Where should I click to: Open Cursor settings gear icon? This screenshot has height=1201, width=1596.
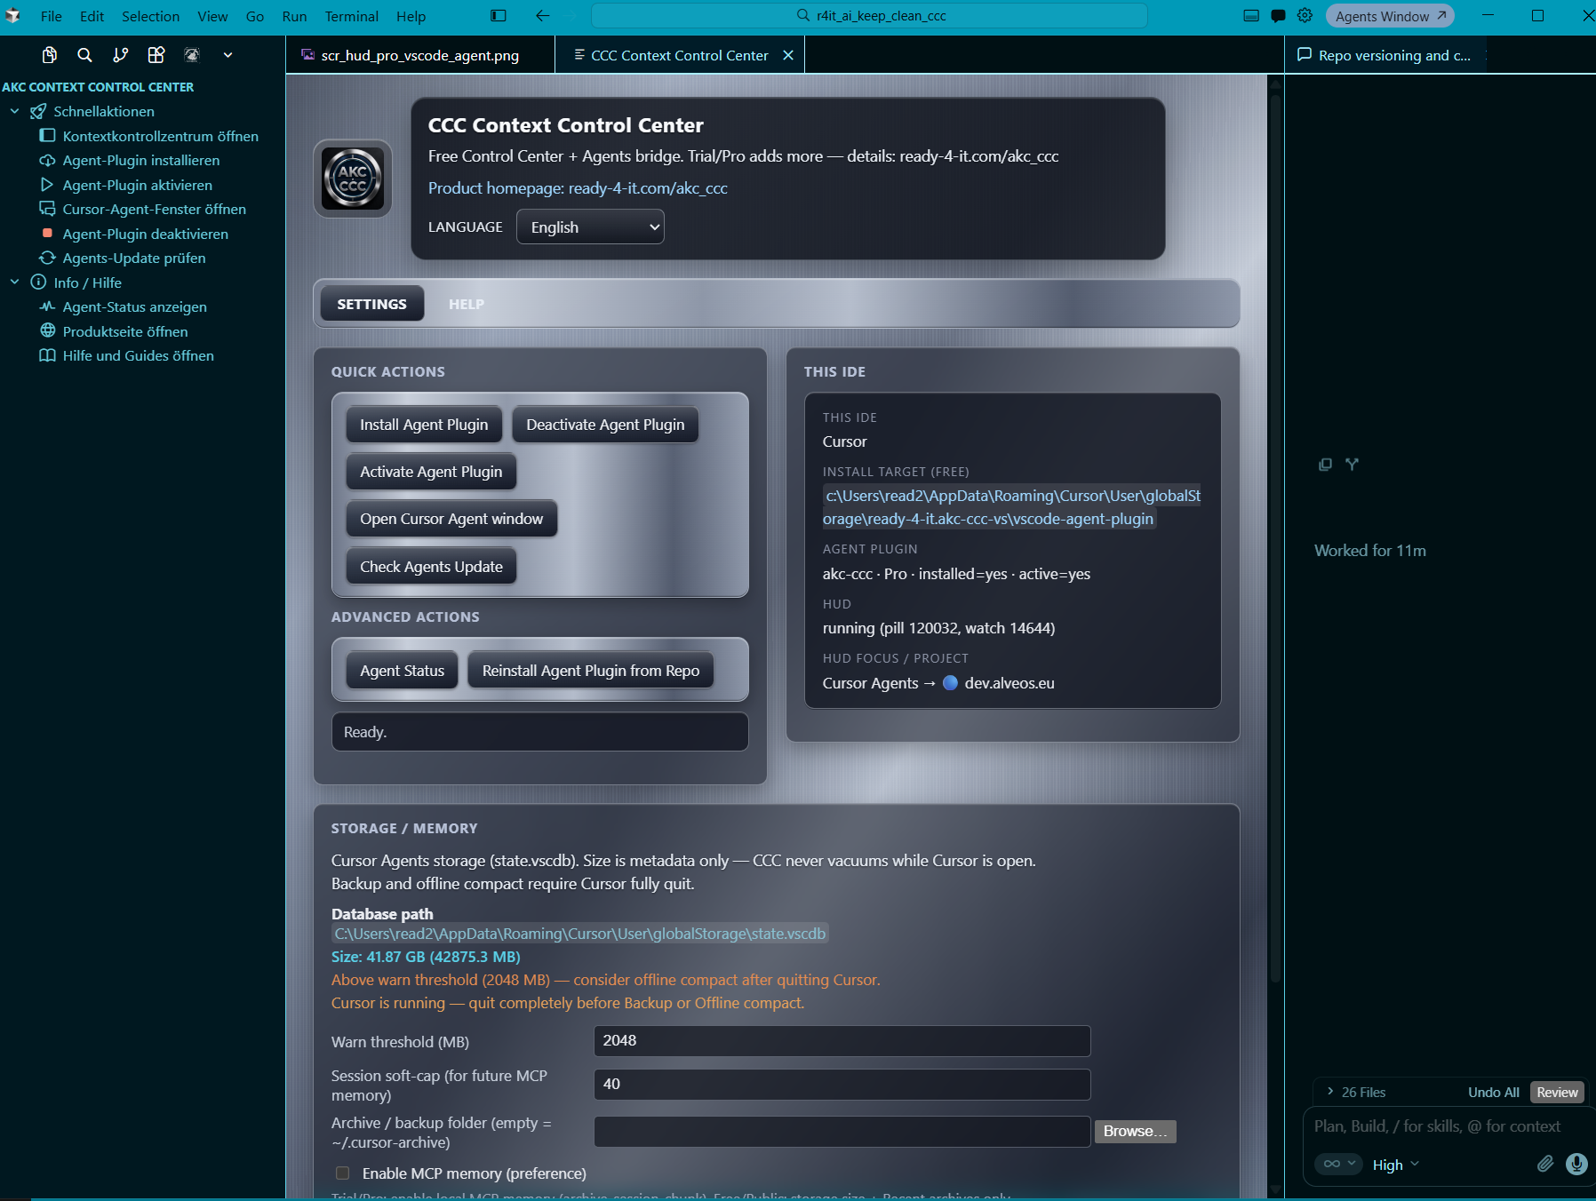(x=1305, y=16)
